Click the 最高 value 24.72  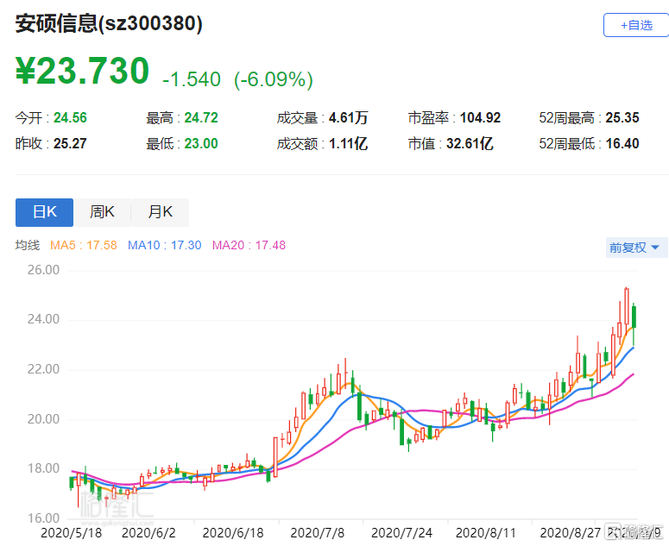[201, 117]
